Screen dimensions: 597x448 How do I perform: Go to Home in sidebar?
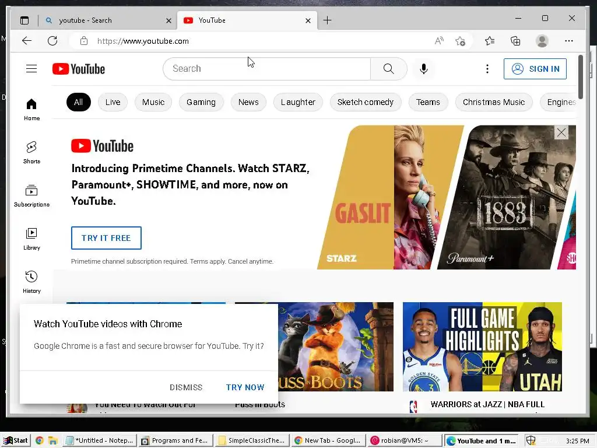[31, 110]
